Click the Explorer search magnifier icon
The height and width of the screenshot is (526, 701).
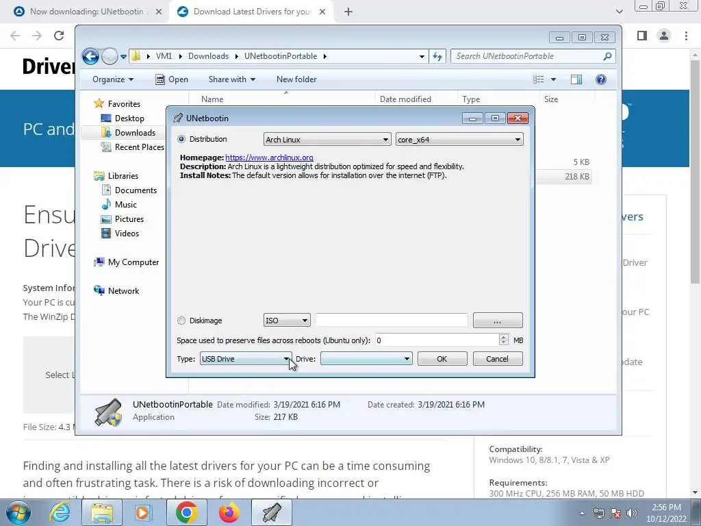[607, 56]
